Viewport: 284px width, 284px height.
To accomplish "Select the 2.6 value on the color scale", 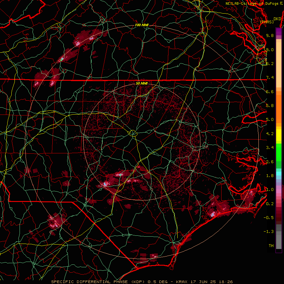I will pyautogui.click(x=270, y=162).
